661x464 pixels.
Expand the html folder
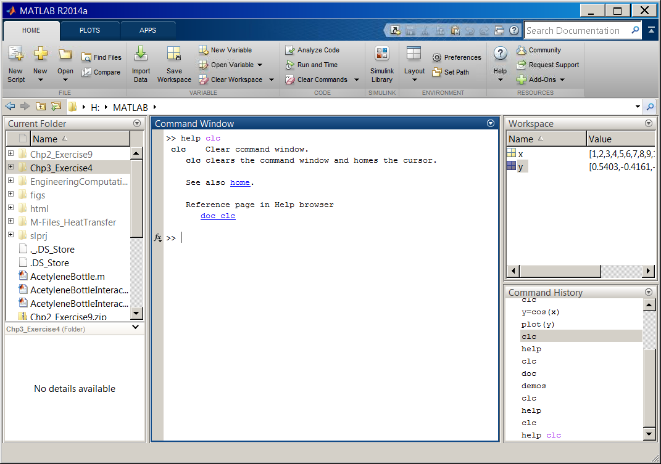pyautogui.click(x=11, y=207)
